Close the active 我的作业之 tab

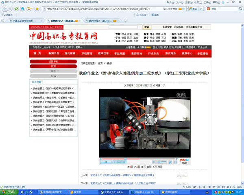80,21
